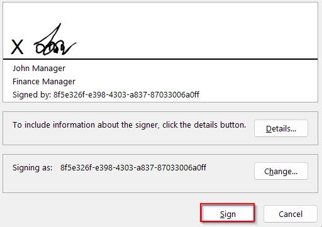Click the Finance Manager title text
This screenshot has width=322, height=227.
pyautogui.click(x=44, y=82)
